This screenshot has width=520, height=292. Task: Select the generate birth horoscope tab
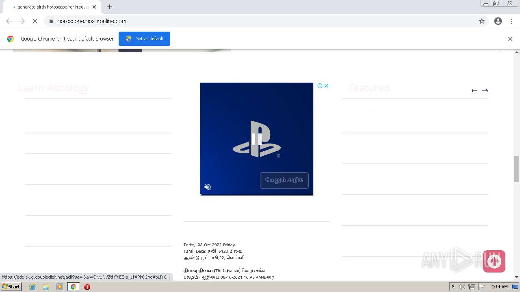pos(52,7)
